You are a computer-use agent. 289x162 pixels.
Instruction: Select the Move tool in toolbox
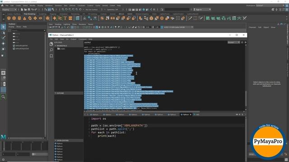point(3,44)
